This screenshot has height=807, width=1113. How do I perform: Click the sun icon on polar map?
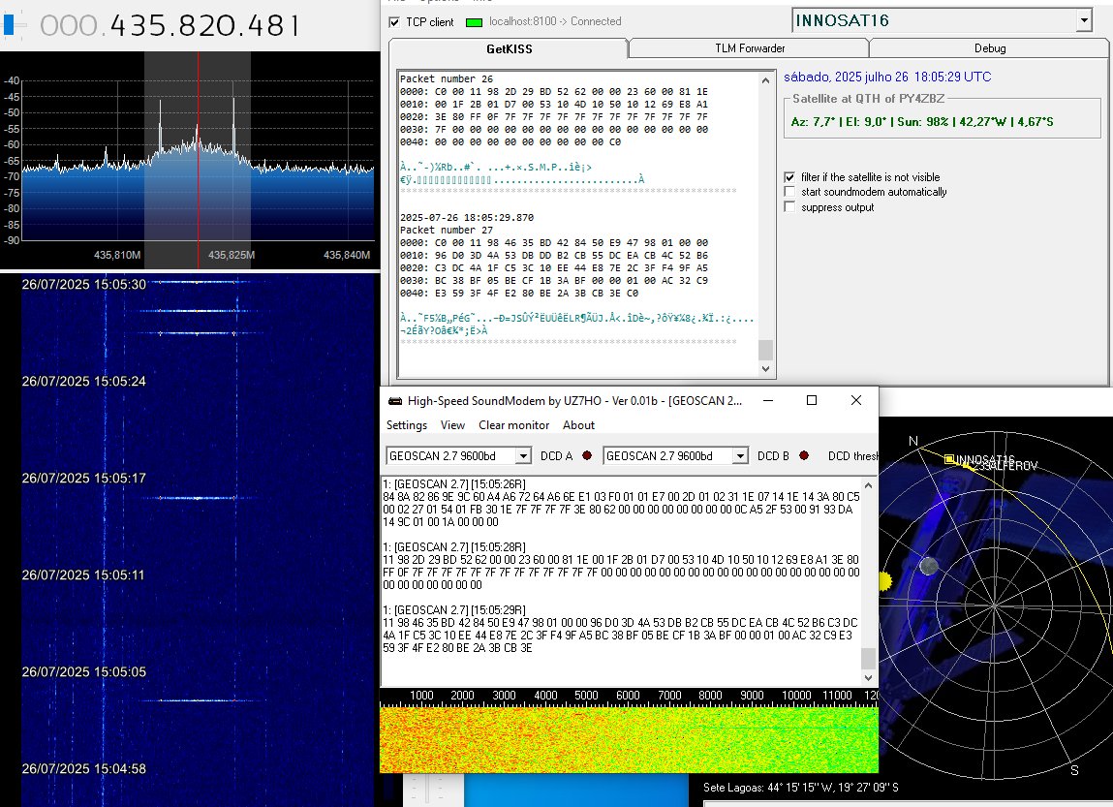[885, 581]
